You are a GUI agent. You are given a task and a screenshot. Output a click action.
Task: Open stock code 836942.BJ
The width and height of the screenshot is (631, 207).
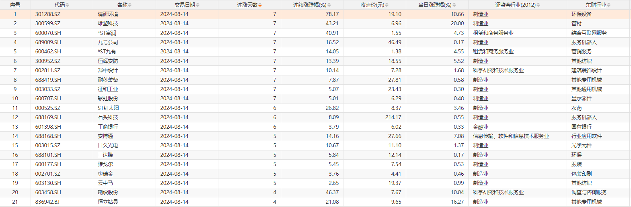click(x=47, y=202)
